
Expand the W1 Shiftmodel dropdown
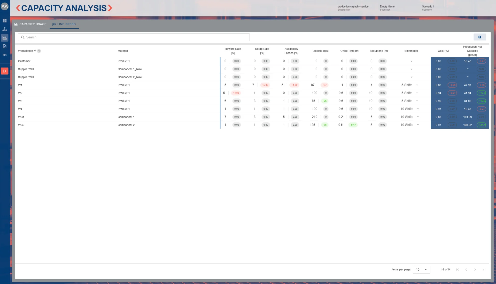[x=417, y=85]
